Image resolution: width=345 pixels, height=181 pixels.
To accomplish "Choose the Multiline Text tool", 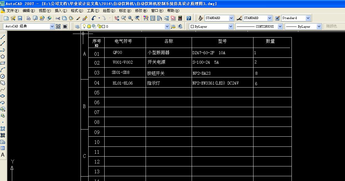I will pos(3,155).
